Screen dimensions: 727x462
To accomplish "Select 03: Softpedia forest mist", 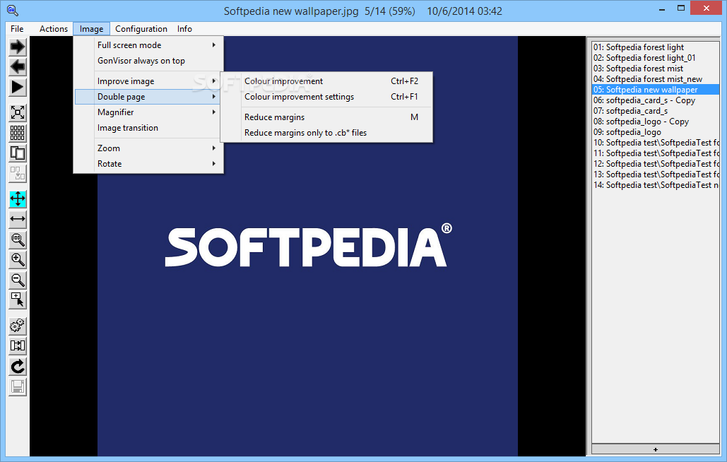I will [656, 69].
